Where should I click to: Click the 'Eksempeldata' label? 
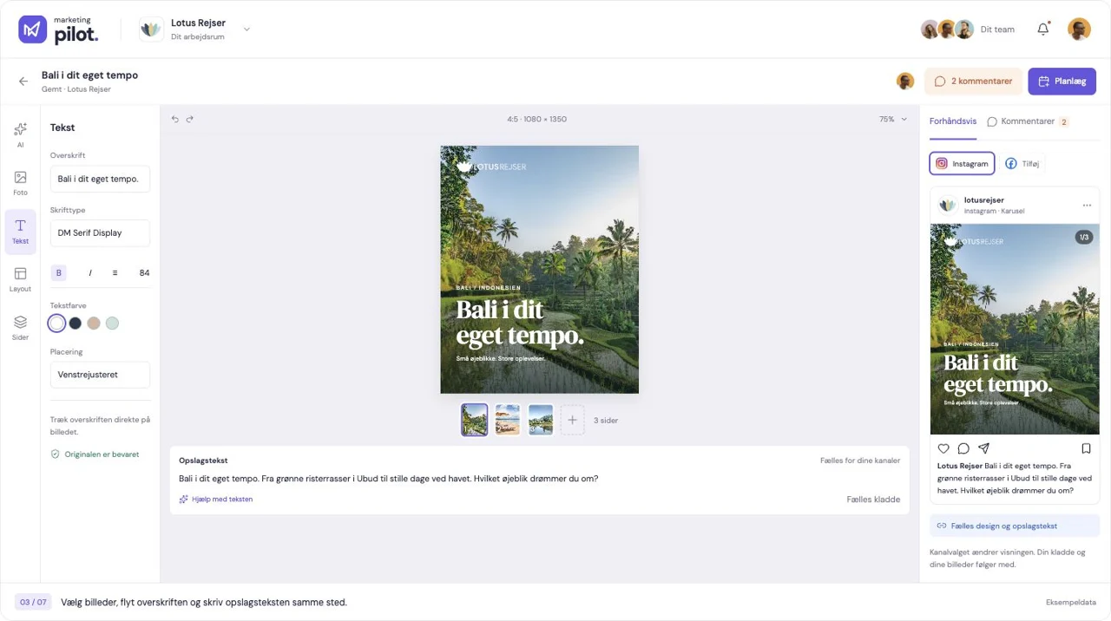[x=1071, y=602]
